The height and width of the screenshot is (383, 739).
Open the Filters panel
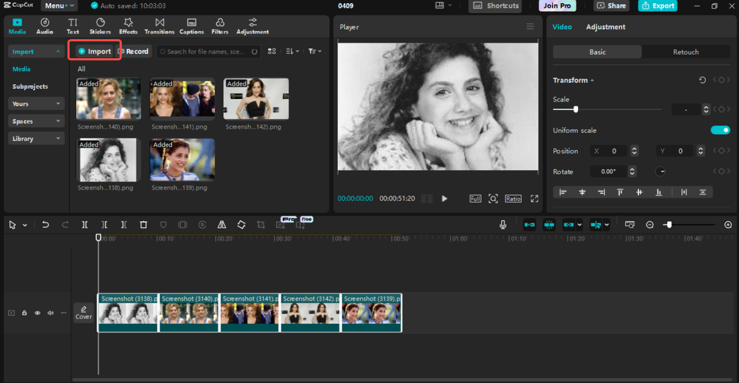point(220,25)
